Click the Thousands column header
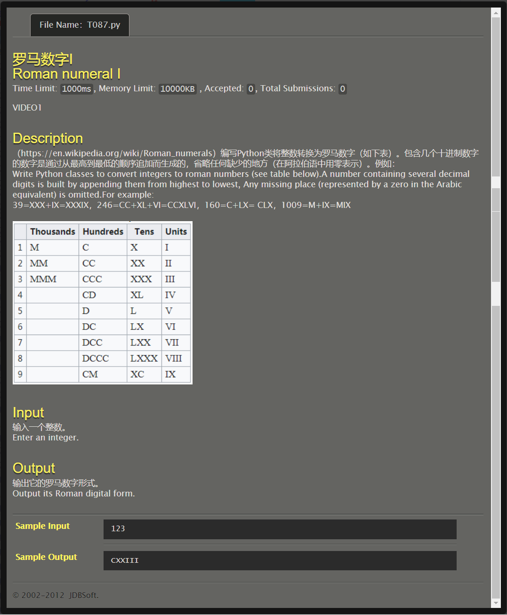 pos(52,232)
